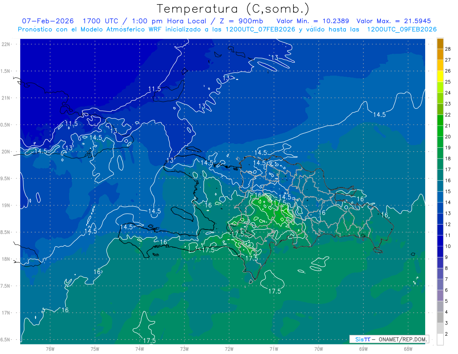The height and width of the screenshot is (354, 458).
Task: Select the purple swatch between 5 and 6
Action: coord(440,296)
